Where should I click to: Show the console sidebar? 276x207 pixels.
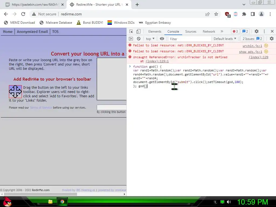pos(131,39)
